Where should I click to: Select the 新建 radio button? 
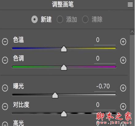[x=35, y=19]
